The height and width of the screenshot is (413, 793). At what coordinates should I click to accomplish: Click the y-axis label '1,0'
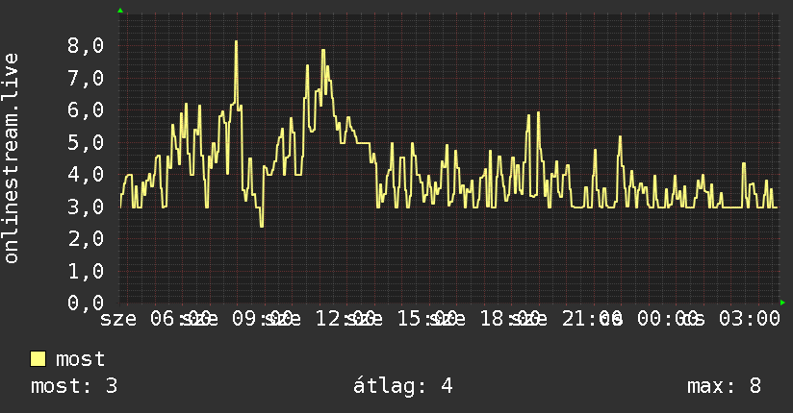click(86, 271)
